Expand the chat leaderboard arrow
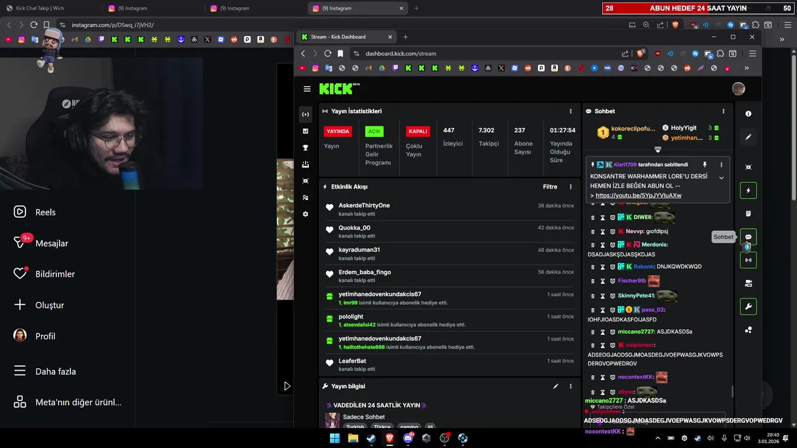 click(x=658, y=149)
